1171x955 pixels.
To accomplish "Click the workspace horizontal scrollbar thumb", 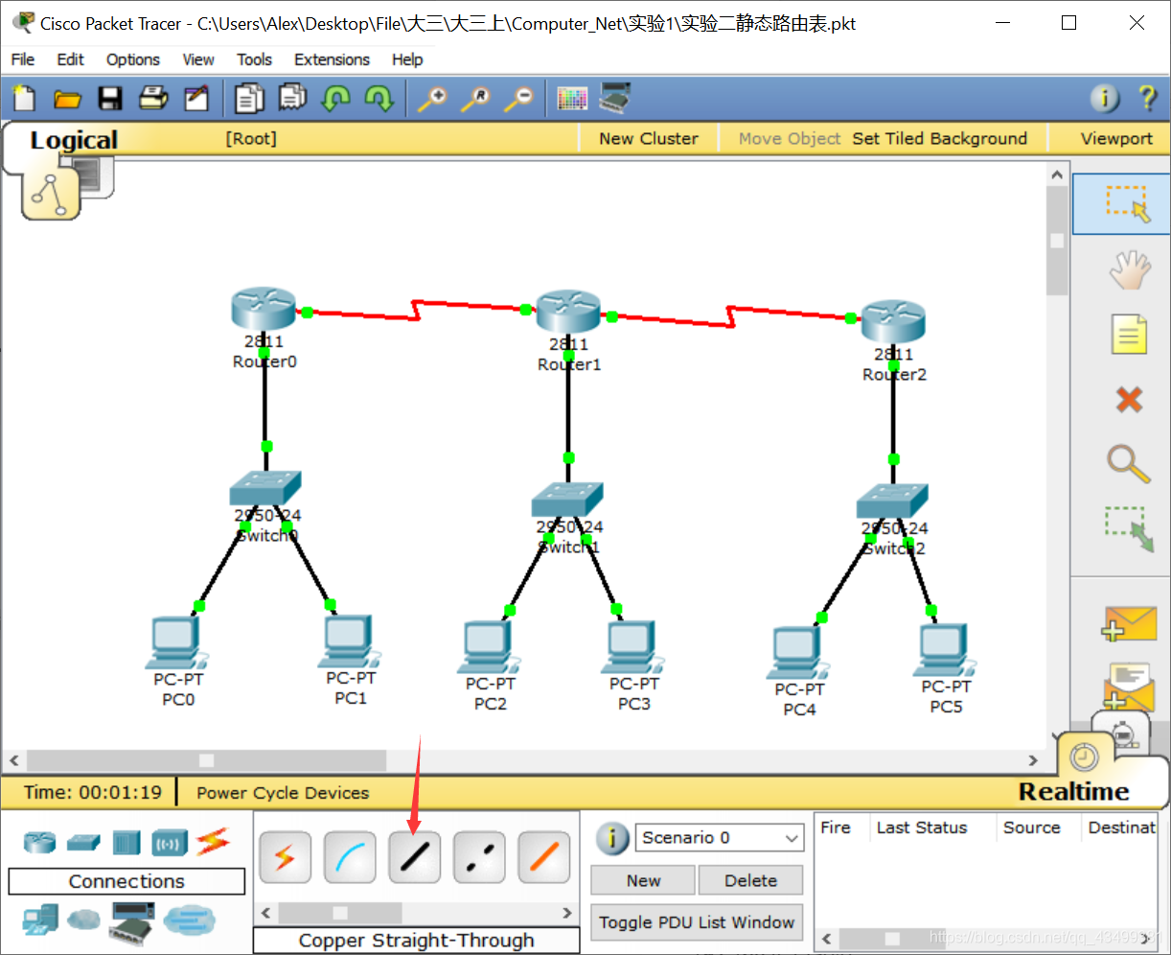I will click(x=206, y=760).
